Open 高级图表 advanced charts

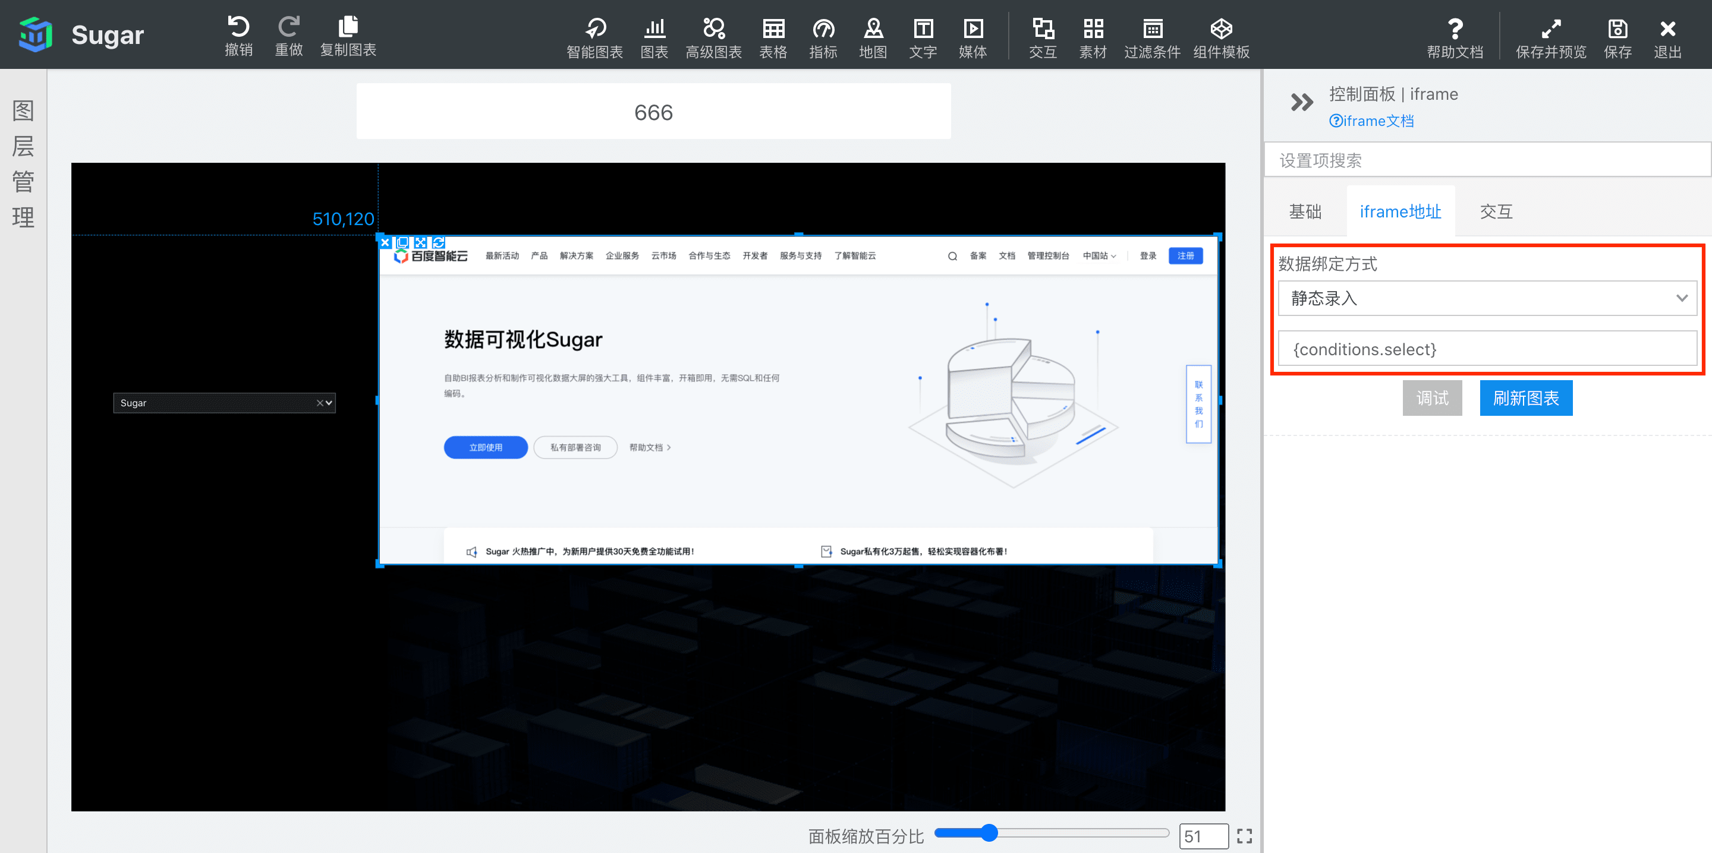pyautogui.click(x=713, y=38)
